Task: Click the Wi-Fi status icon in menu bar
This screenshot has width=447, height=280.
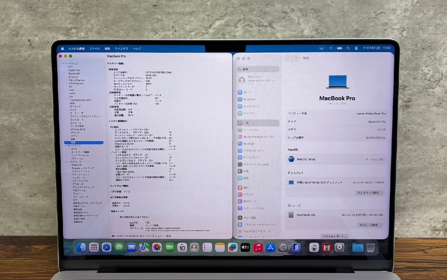Action: 330,48
